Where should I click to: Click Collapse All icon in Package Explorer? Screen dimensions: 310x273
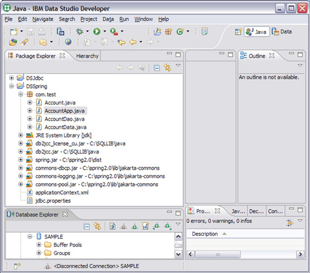click(157, 67)
